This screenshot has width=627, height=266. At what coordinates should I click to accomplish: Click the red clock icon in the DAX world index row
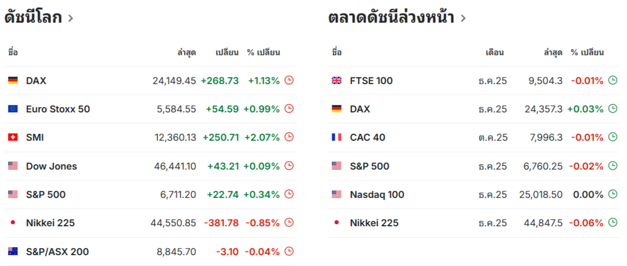[289, 80]
